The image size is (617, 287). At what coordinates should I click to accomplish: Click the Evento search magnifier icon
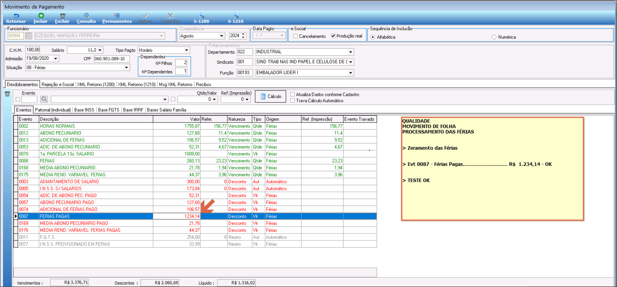click(x=44, y=99)
